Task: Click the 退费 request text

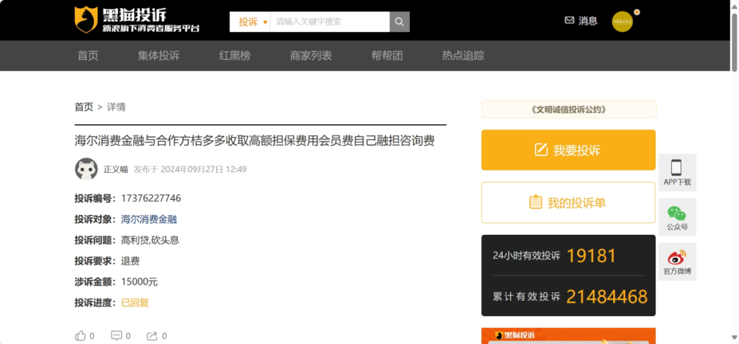Action: 130,261
